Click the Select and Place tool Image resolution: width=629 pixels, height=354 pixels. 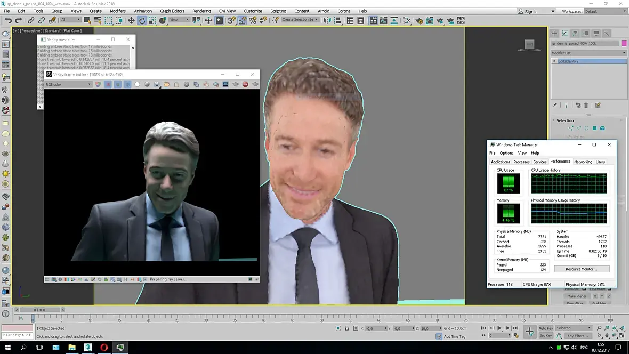(x=163, y=20)
